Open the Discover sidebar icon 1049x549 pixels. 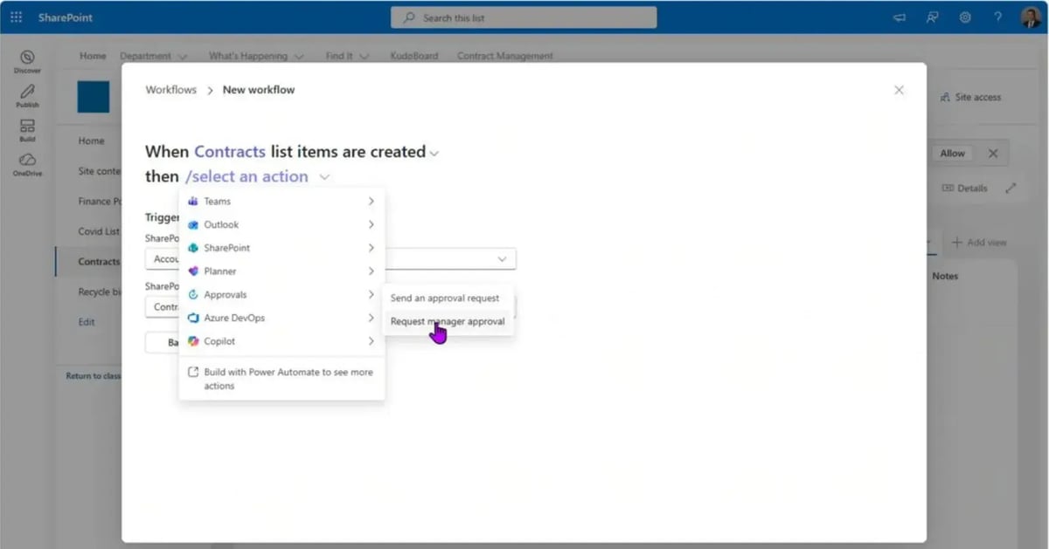click(27, 62)
